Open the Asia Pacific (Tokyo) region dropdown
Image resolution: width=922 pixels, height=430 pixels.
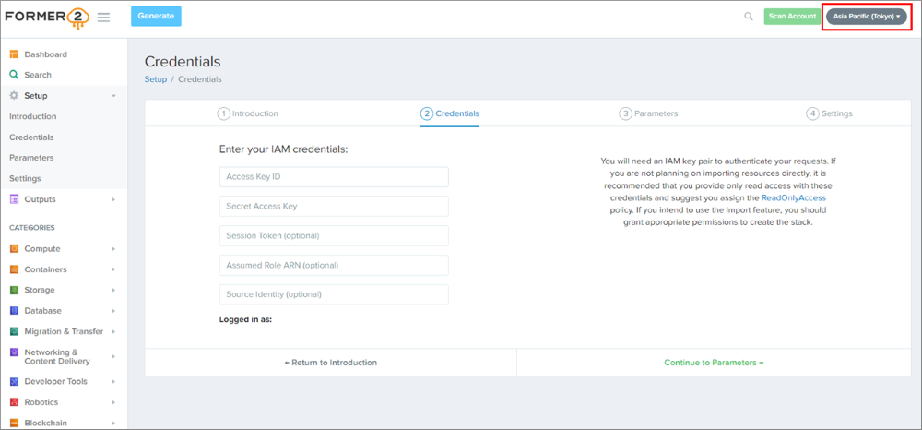point(866,17)
